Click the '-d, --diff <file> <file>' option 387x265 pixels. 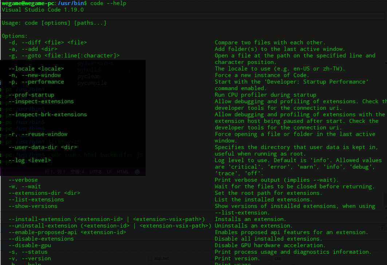(x=48, y=43)
